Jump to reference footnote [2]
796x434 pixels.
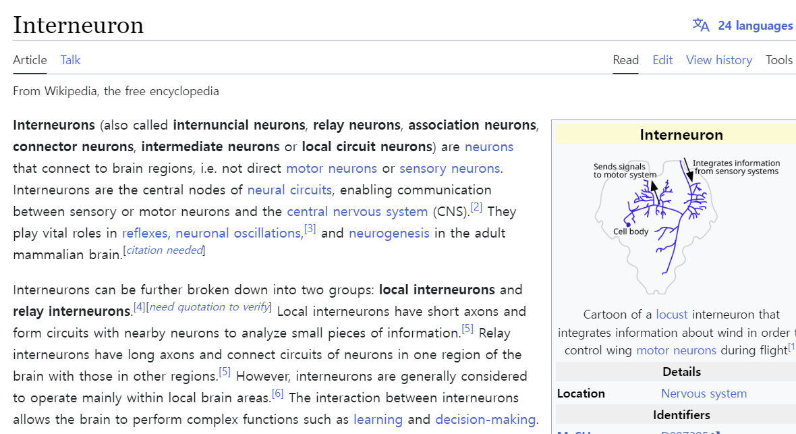pyautogui.click(x=476, y=207)
